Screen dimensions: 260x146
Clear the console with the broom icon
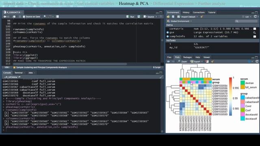pyautogui.click(x=161, y=77)
